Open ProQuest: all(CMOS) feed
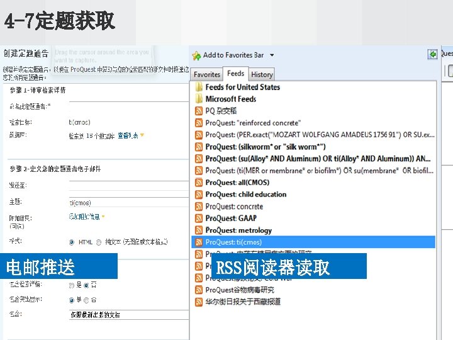The height and width of the screenshot is (340, 453). point(237,183)
